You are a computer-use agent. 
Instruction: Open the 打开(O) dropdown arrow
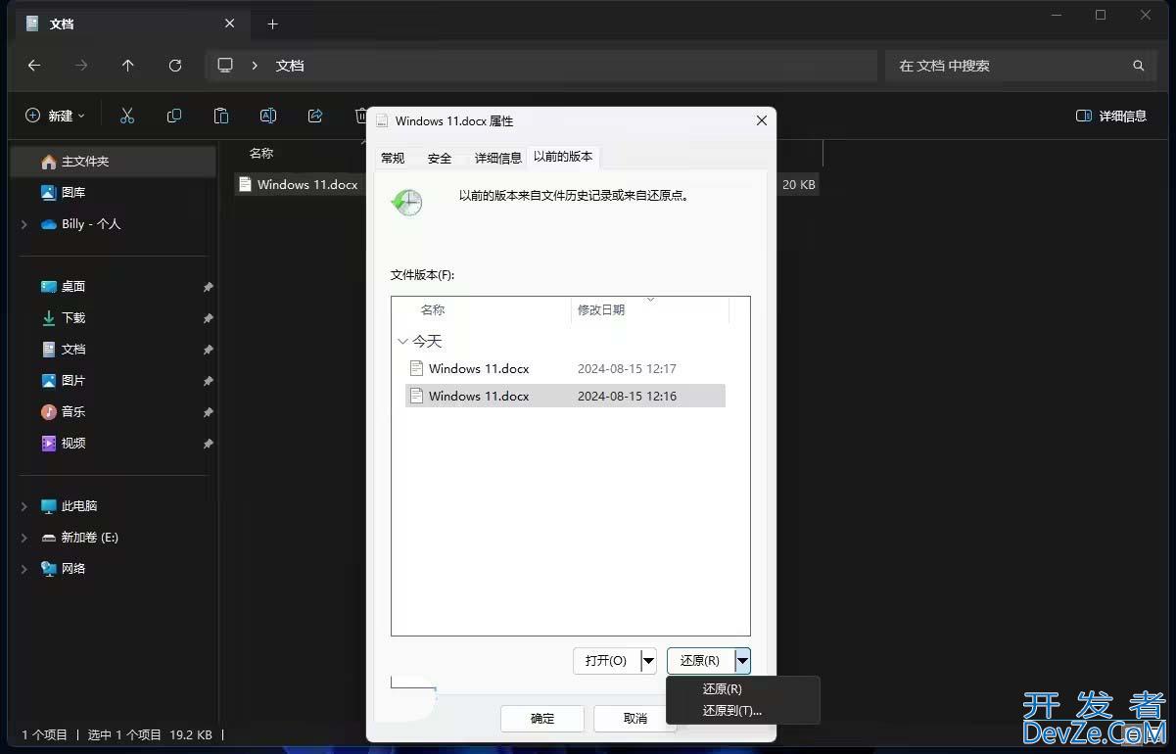pos(648,661)
